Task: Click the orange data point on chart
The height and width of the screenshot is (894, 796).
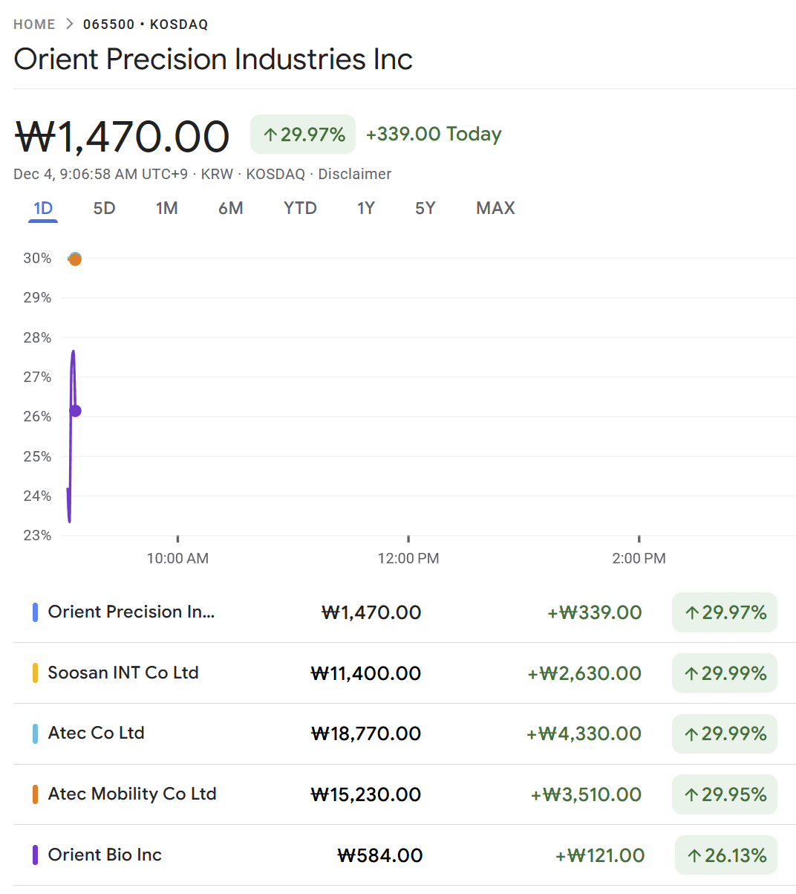Action: [x=75, y=259]
